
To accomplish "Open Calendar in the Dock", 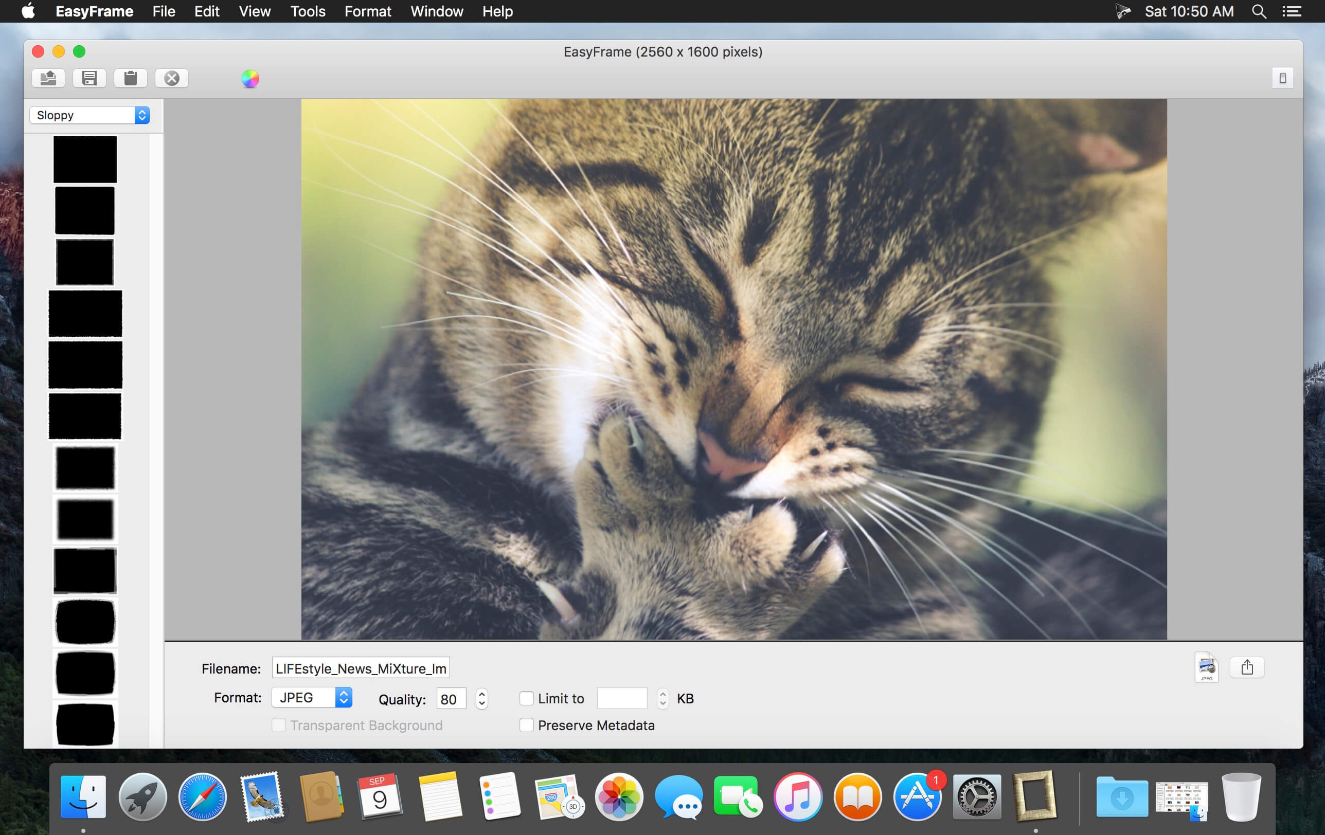I will pyautogui.click(x=380, y=796).
